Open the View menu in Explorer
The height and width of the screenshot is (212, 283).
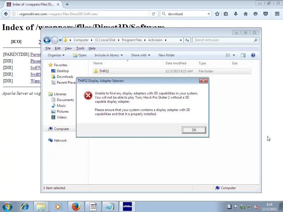point(68,48)
